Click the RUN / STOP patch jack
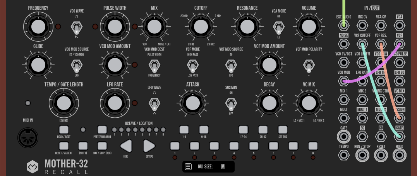This screenshot has width=417, height=176. pos(362,155)
